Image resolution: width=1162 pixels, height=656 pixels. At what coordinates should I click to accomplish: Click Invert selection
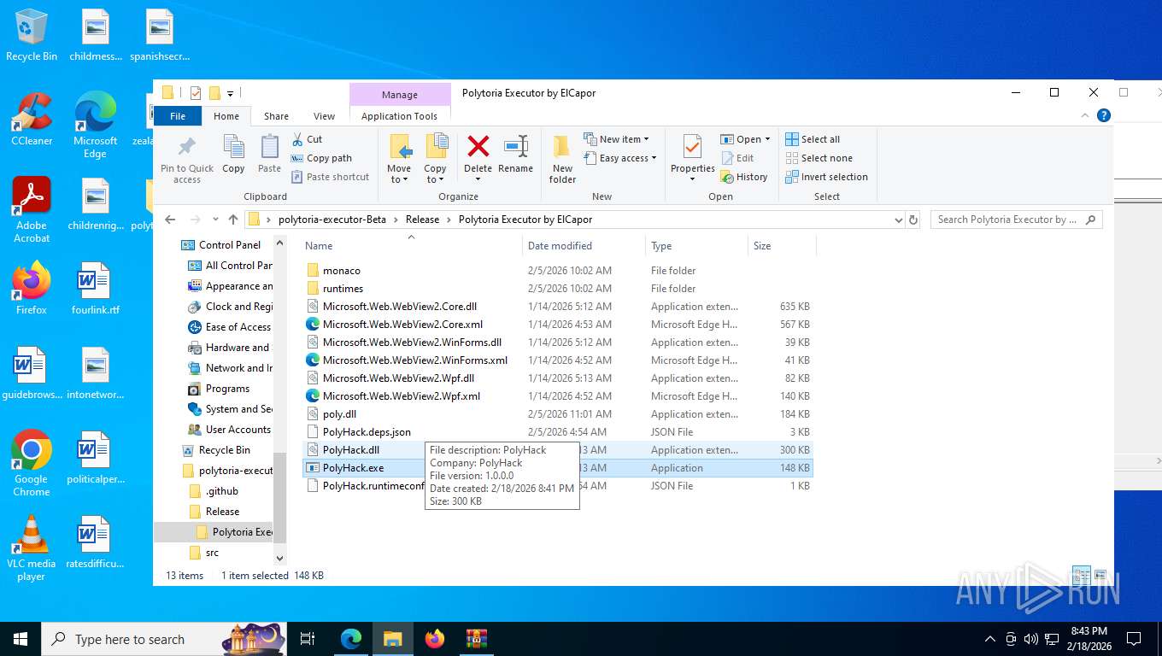point(826,177)
